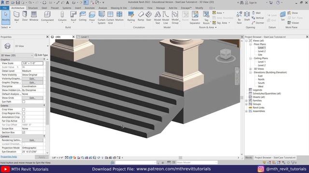Select the Ramp tool
Screen dimensions: 309x173
tap(140, 16)
